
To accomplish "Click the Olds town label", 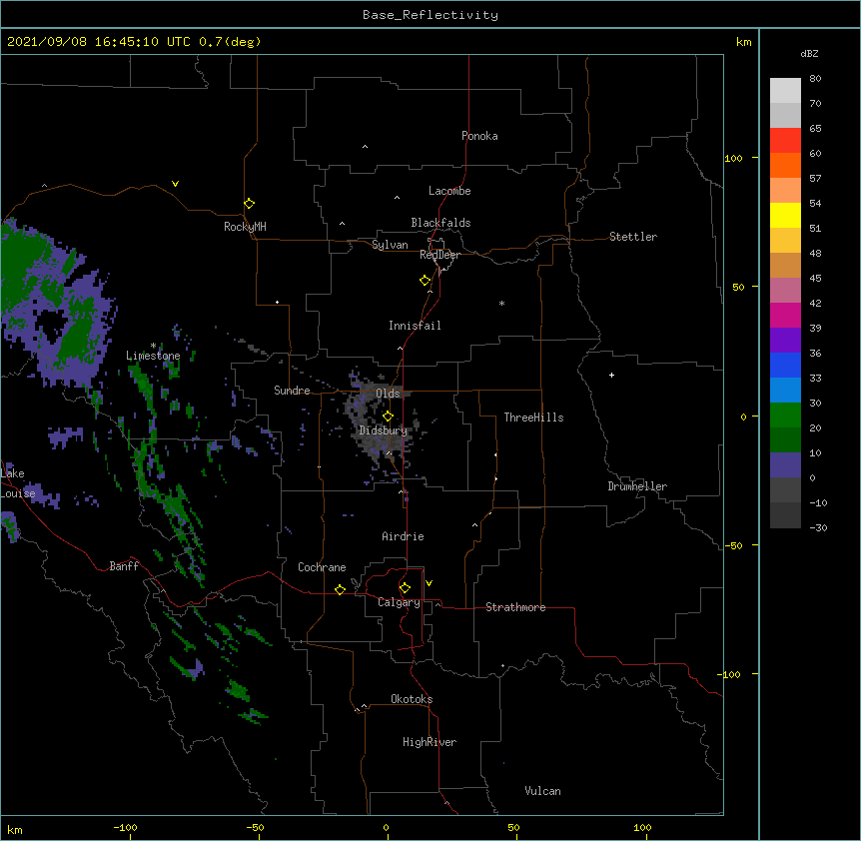I will (x=388, y=394).
